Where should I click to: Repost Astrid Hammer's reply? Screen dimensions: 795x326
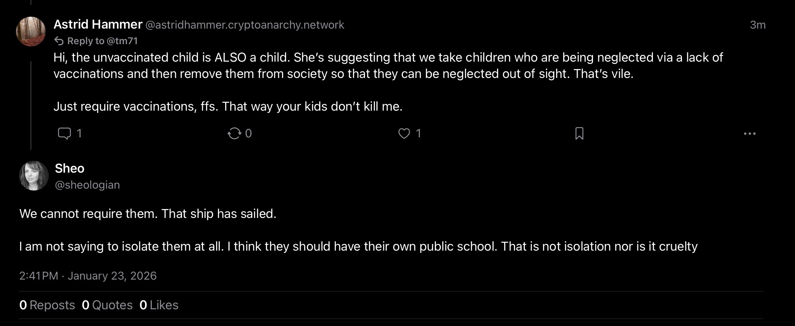[x=234, y=133]
